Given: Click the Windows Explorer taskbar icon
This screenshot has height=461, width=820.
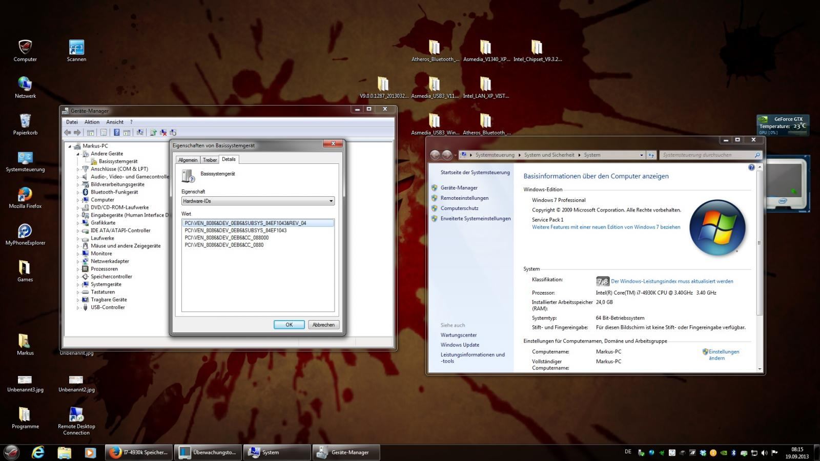Looking at the screenshot, I should 64,452.
